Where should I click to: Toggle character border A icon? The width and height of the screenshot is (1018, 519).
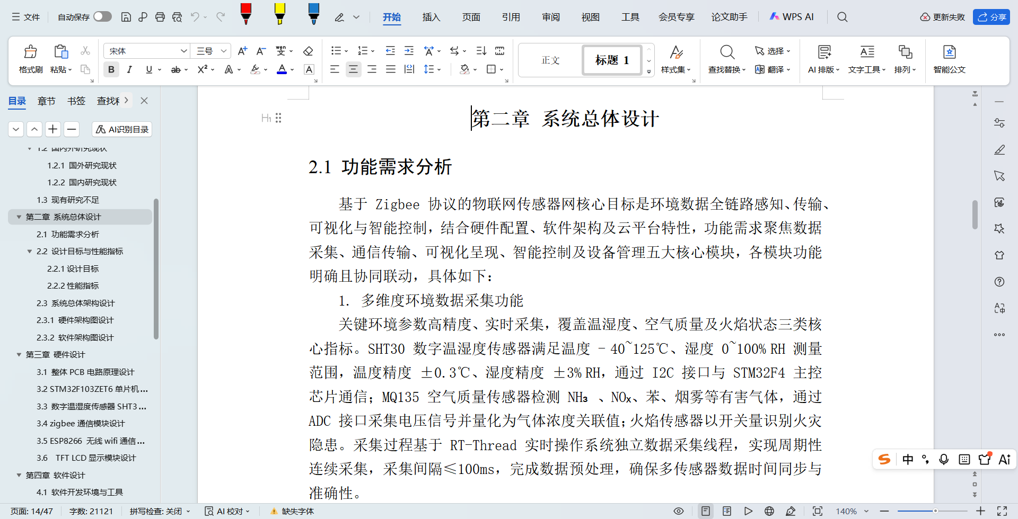pos(309,69)
